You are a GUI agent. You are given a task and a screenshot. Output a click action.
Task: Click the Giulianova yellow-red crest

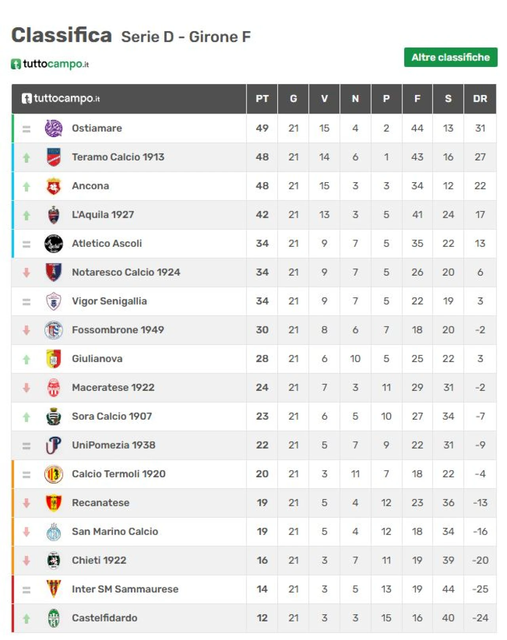[x=53, y=359]
